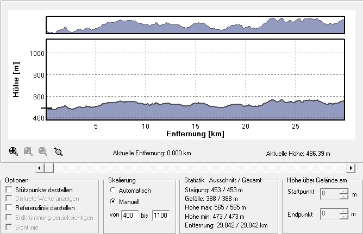Viewport: 363px width, 234px height.
Task: Select the Automatisch scaling radio button
Action: click(x=113, y=191)
